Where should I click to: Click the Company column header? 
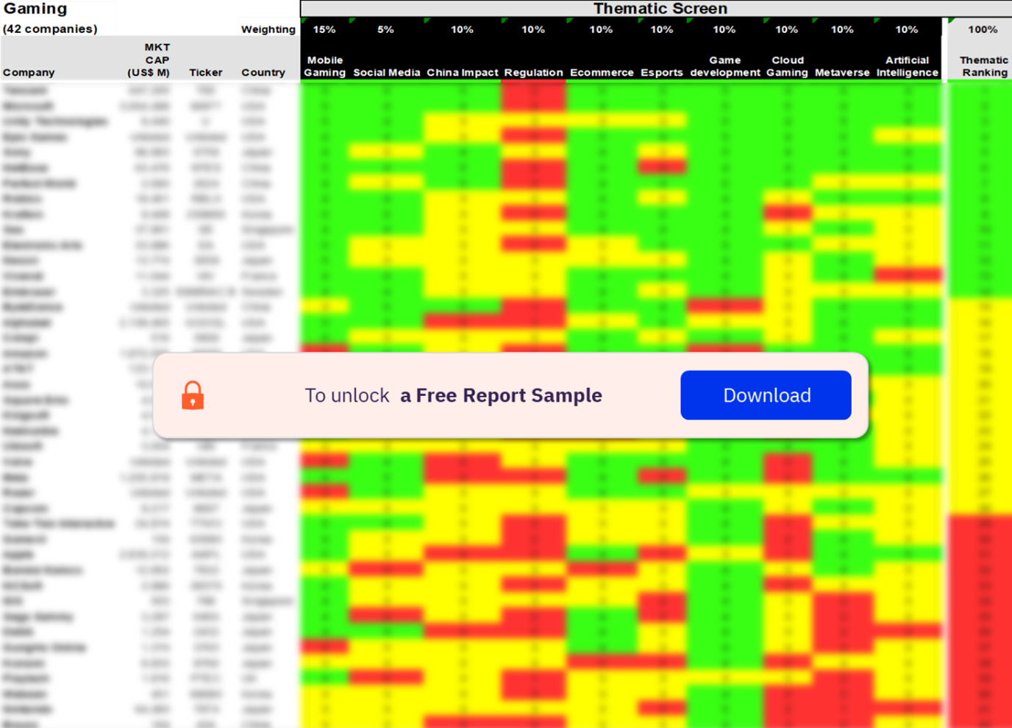tap(29, 73)
